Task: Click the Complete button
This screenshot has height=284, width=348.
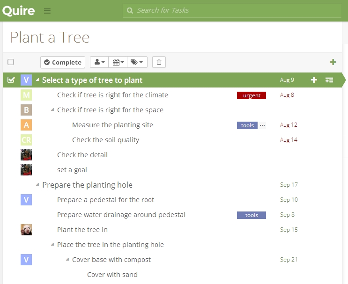Action: [x=63, y=62]
